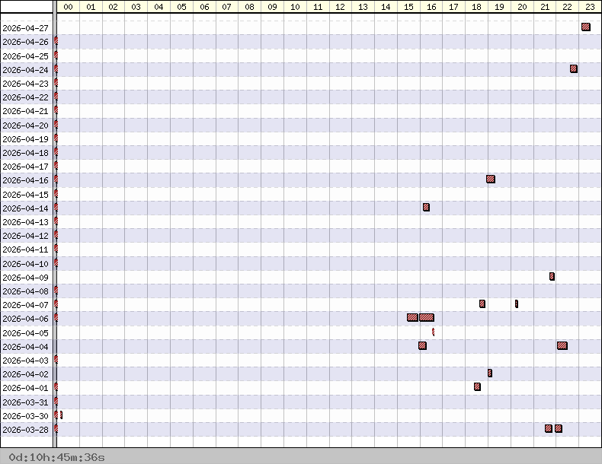Click the 2026-04-27 activity block at hour 23

click(x=585, y=27)
